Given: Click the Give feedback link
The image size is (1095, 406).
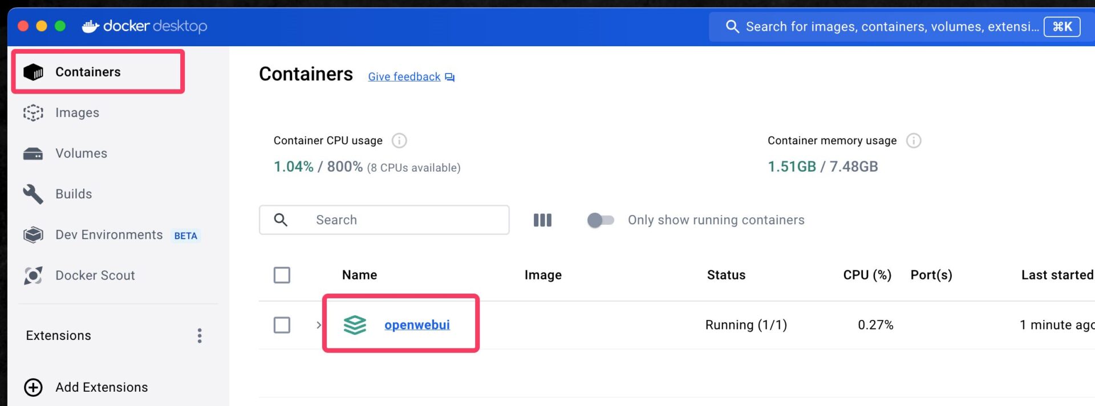Looking at the screenshot, I should tap(404, 77).
